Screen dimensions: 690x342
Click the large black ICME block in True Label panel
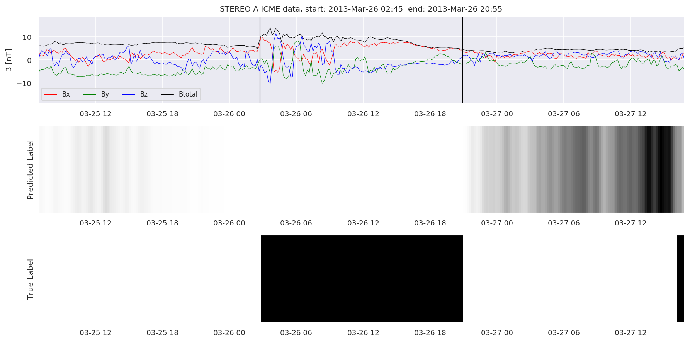[x=362, y=279]
